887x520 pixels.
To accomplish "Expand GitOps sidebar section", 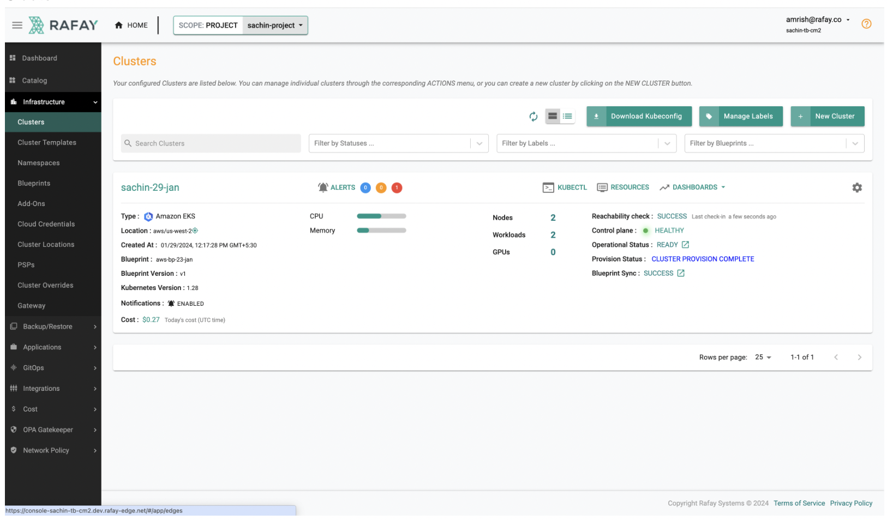I will coord(53,368).
